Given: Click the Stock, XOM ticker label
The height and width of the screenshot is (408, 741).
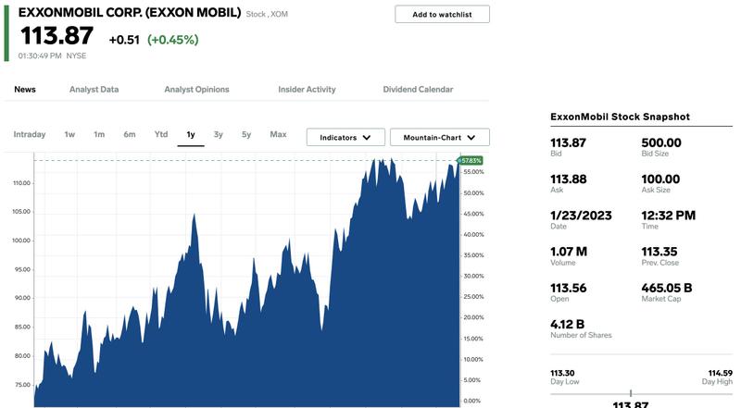Looking at the screenshot, I should (x=267, y=14).
